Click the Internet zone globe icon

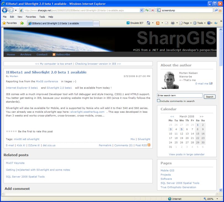click(170, 199)
